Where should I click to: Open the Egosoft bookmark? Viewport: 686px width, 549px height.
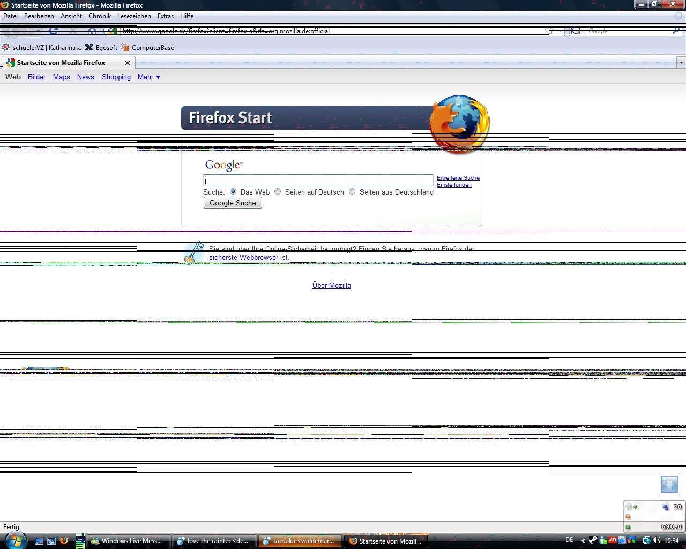coord(101,47)
